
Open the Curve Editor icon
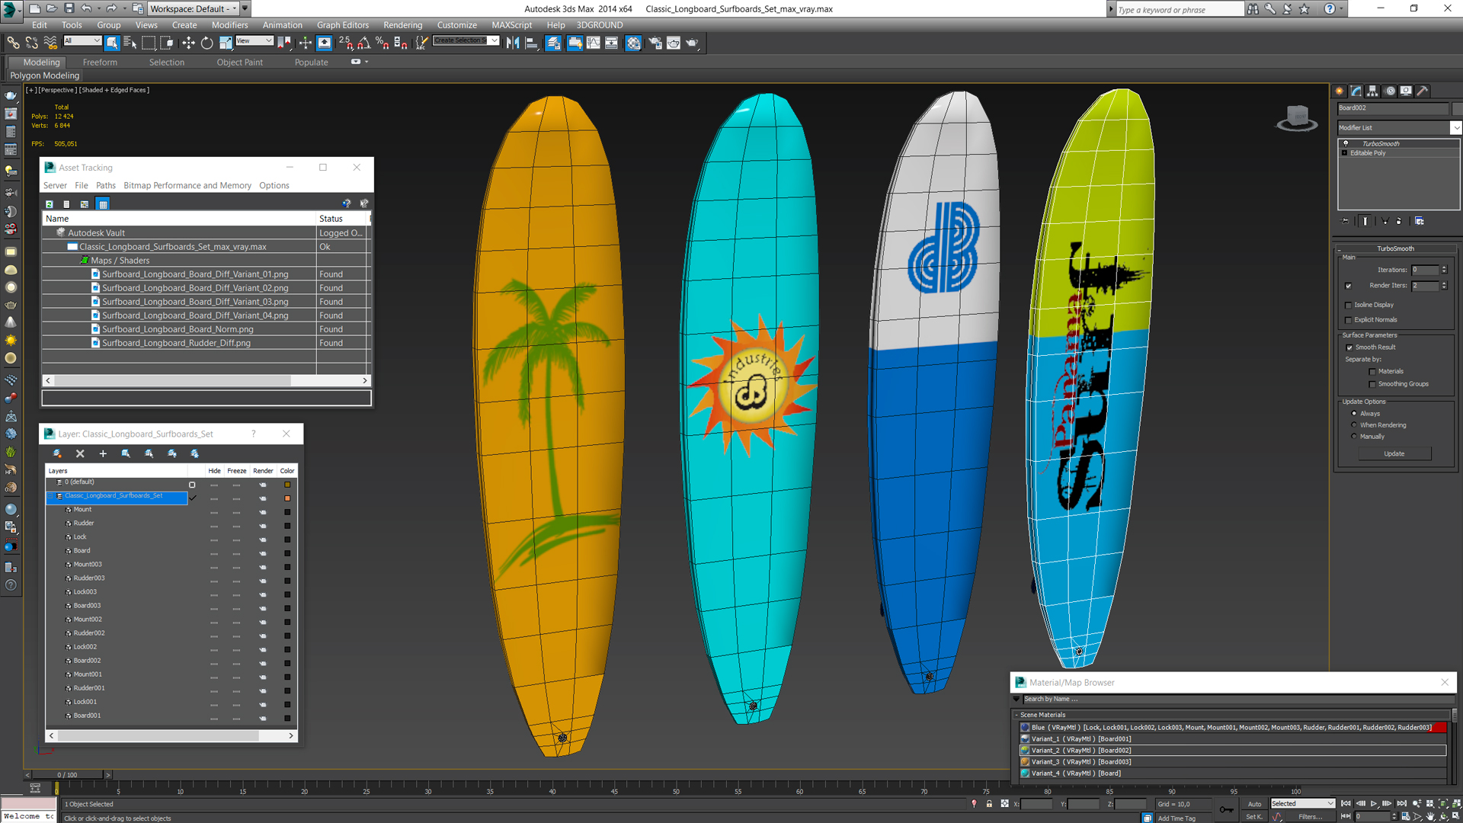(593, 43)
